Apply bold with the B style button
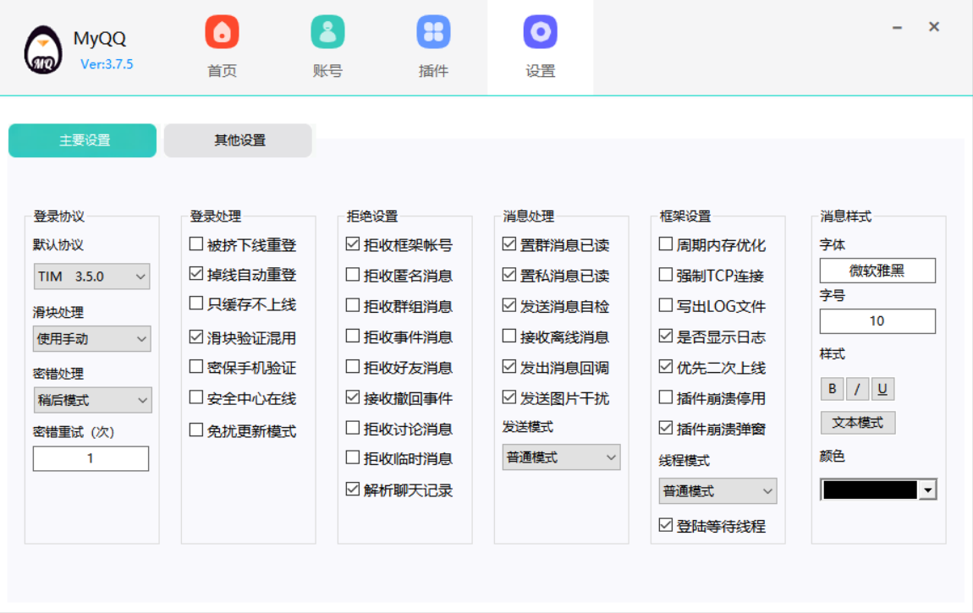973x613 pixels. tap(832, 388)
